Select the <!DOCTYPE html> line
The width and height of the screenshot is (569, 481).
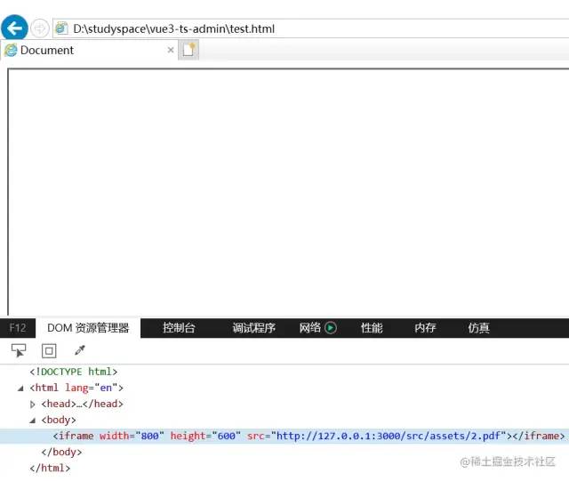[74, 372]
